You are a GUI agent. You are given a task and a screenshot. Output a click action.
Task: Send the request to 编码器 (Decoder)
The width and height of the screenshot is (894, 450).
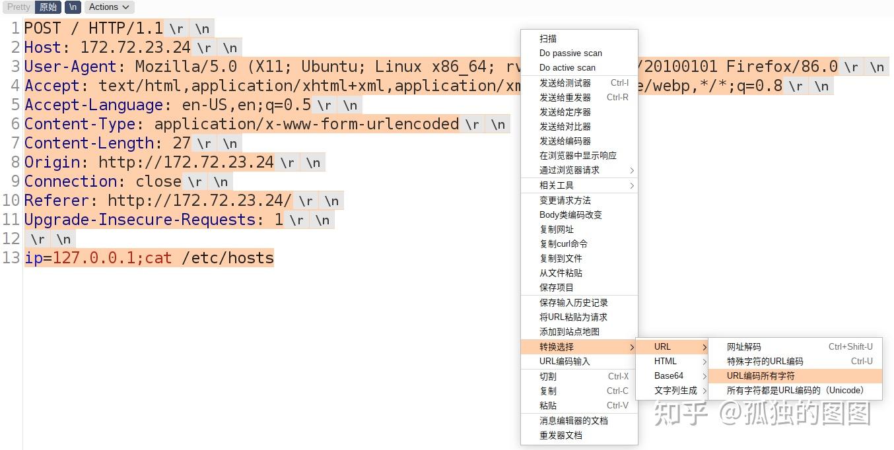point(565,141)
